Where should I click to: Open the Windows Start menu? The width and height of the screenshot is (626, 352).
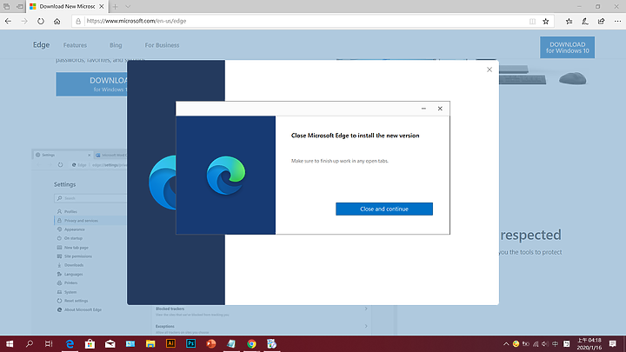(10, 343)
